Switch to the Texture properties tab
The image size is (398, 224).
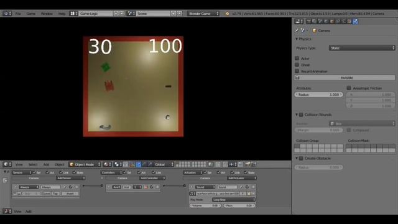tap(349, 22)
